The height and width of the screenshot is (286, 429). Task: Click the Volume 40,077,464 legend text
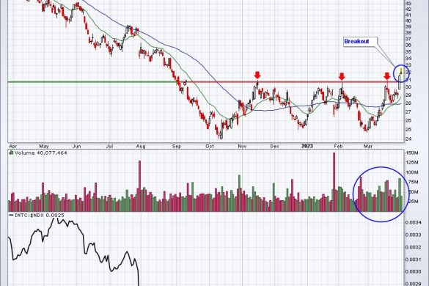pyautogui.click(x=41, y=153)
